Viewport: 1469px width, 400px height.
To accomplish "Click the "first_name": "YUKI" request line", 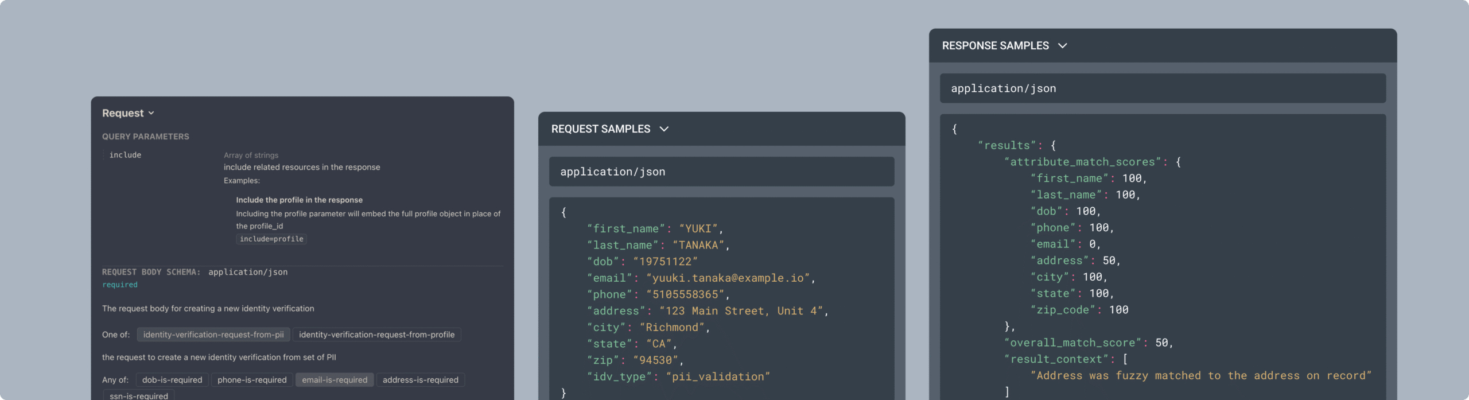I will pos(655,228).
